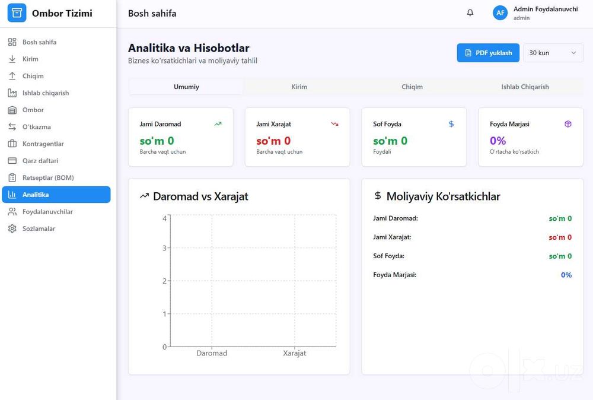Click the Ombor Tizimi archive logo icon
Viewport: 593px width, 400px height.
17,13
